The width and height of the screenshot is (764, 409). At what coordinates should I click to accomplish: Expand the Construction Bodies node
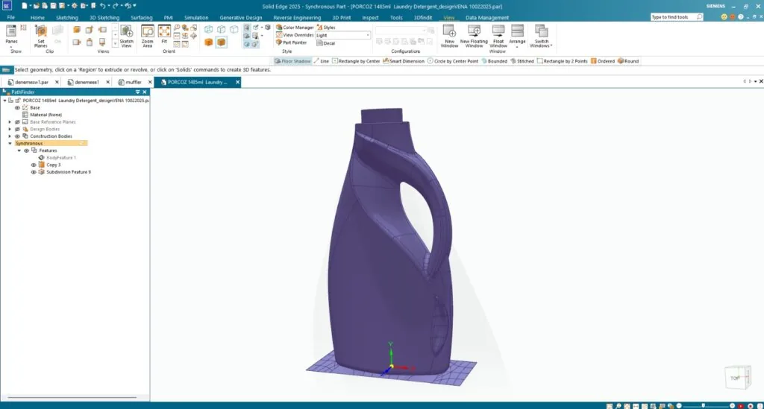coord(10,136)
